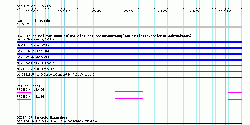Click the PRDM16|NM_022114 gene label
Image resolution: width=250 pixels, height=125 pixels.
30,96
